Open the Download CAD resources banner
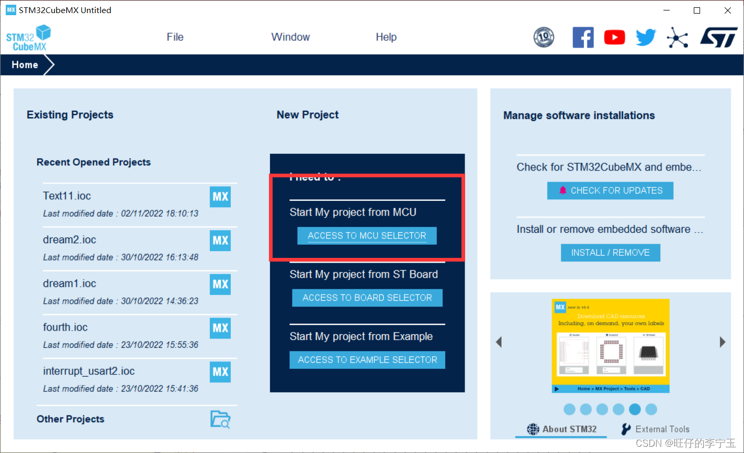Viewport: 744px width, 453px height. pyautogui.click(x=611, y=346)
